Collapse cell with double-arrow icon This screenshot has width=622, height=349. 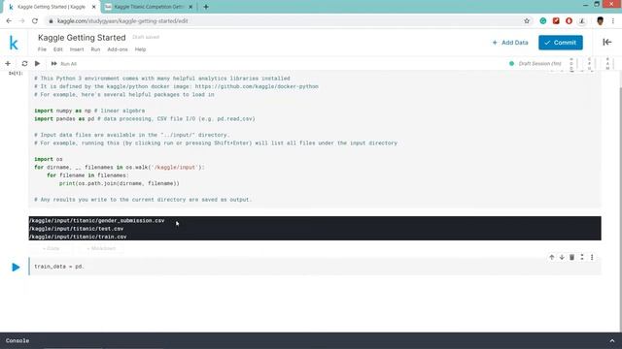(582, 257)
